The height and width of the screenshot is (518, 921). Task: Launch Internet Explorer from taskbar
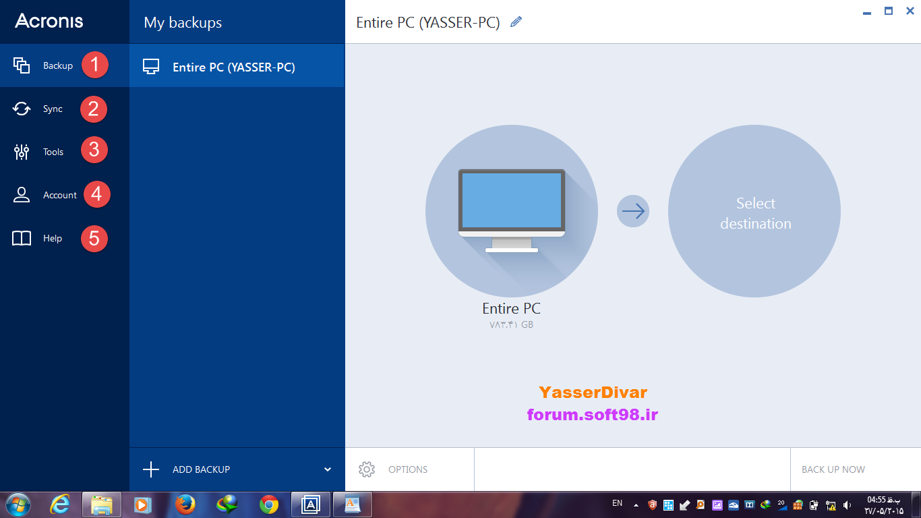pos(60,505)
